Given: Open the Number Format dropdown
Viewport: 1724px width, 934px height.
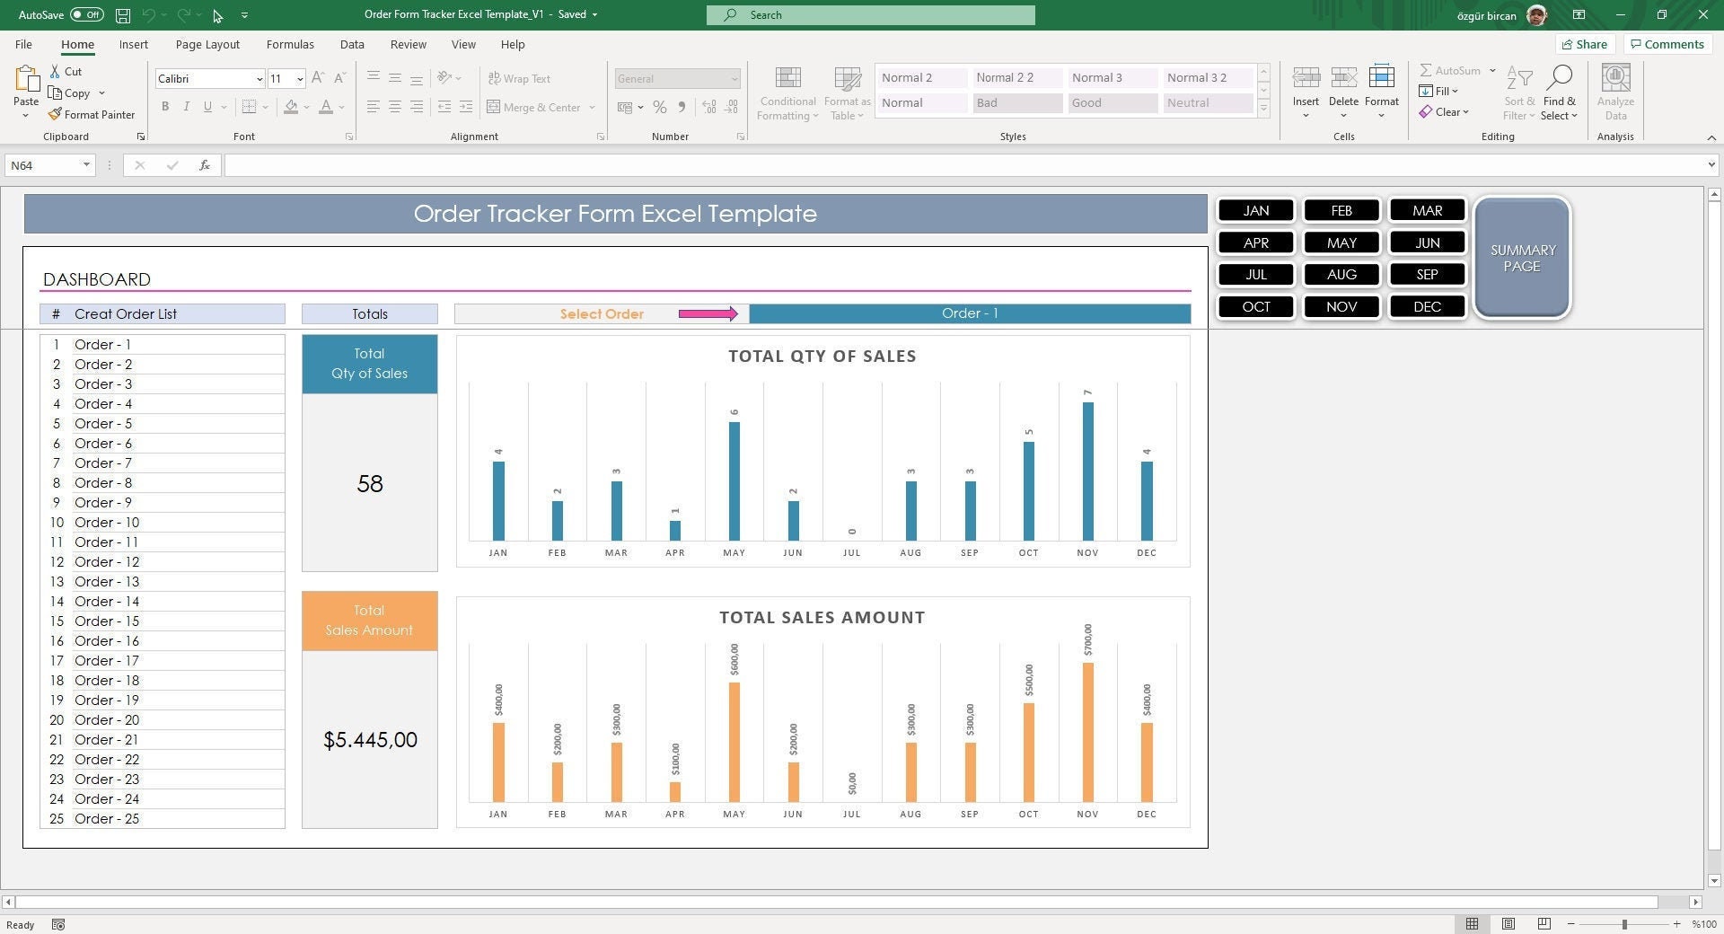Looking at the screenshot, I should pos(734,78).
